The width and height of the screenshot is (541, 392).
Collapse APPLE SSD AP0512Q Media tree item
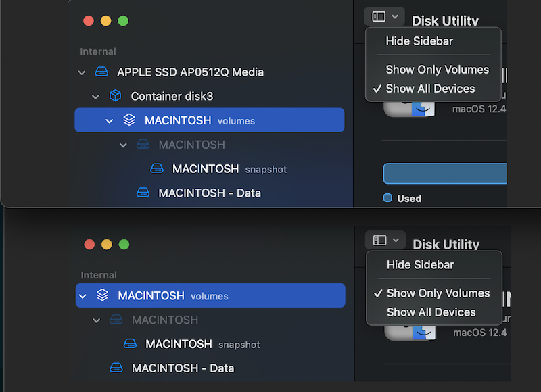(82, 72)
